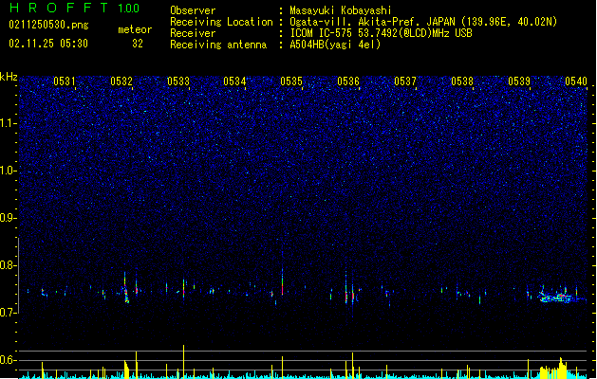Image resolution: width=597 pixels, height=379 pixels.
Task: Click the Observer field label
Action: pyautogui.click(x=193, y=10)
